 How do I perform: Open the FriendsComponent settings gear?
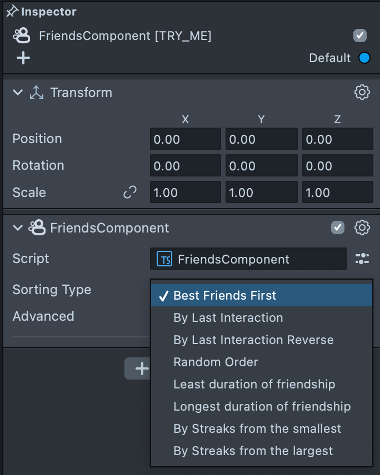(x=362, y=228)
